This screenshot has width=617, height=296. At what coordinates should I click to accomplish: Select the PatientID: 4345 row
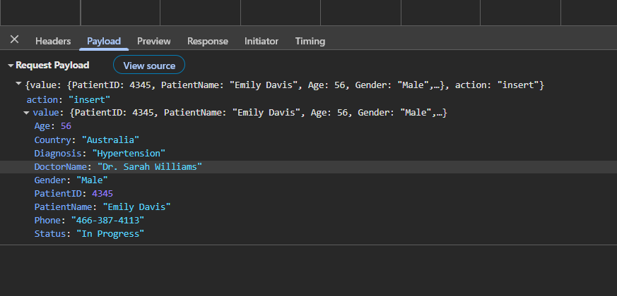(x=308, y=194)
